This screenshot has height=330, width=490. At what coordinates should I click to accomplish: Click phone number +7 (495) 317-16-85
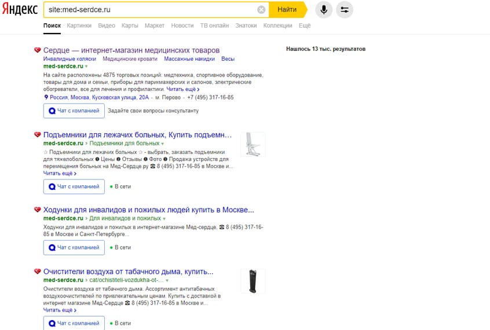(210, 97)
